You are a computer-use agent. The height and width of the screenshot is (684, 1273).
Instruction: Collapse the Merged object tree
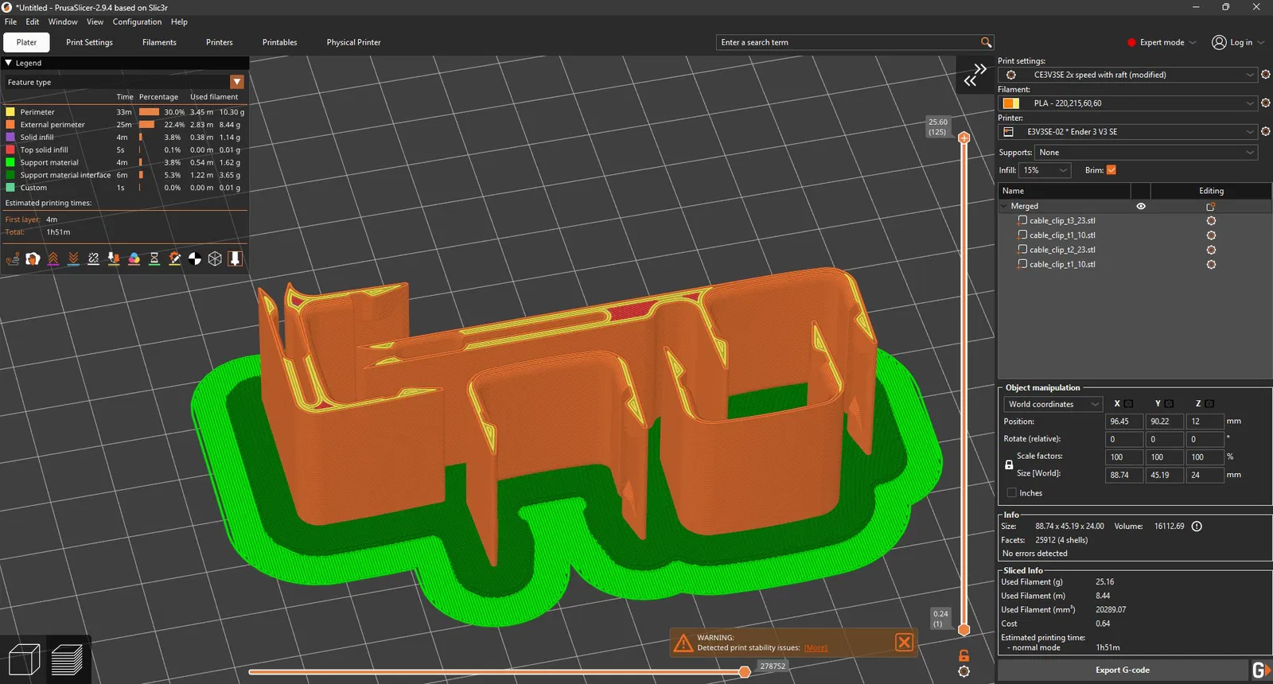1004,206
